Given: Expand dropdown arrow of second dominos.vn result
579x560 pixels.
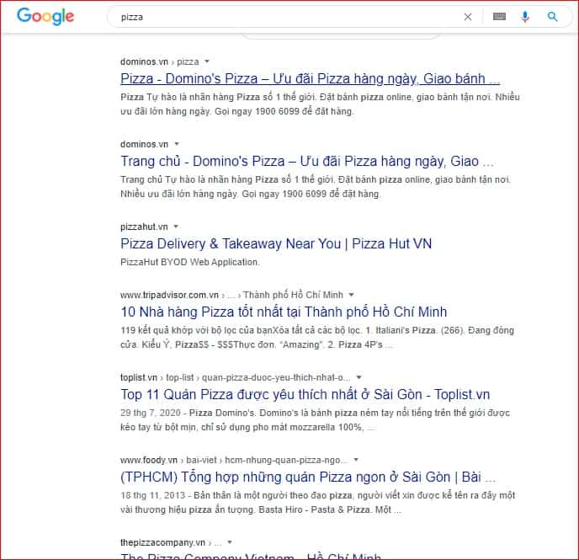Looking at the screenshot, I should coord(177,144).
